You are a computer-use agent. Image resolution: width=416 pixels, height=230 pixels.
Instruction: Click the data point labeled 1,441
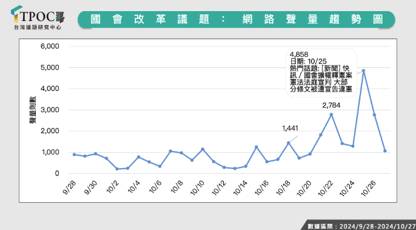click(289, 143)
